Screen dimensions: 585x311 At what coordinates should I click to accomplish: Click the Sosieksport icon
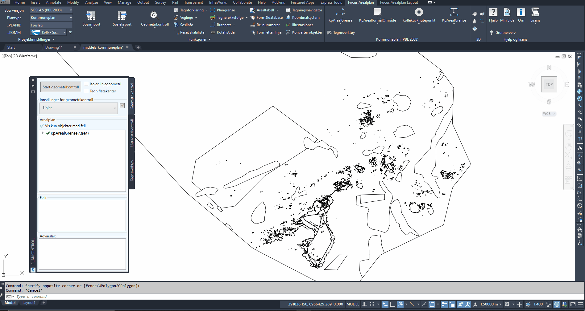pyautogui.click(x=122, y=16)
